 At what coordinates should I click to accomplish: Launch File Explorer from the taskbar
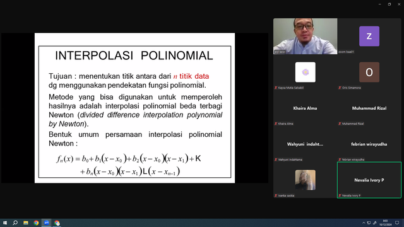click(26, 223)
